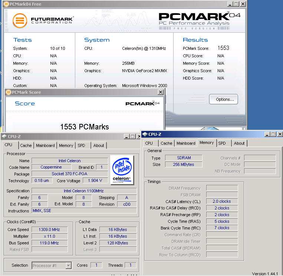Switch to Memory tab in left CPU-Z
283x276 pixels.
tap(66, 145)
